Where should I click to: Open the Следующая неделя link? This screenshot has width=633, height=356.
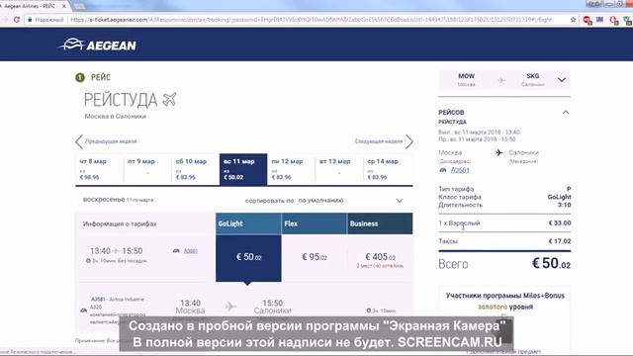click(378, 141)
